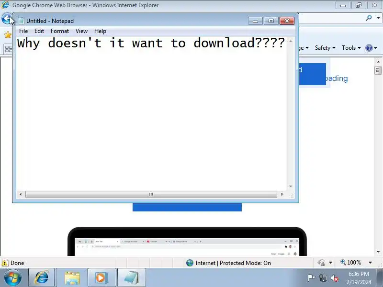The height and width of the screenshot is (287, 383).
Task: Click IE page scroll up arrow
Action: click(x=378, y=62)
